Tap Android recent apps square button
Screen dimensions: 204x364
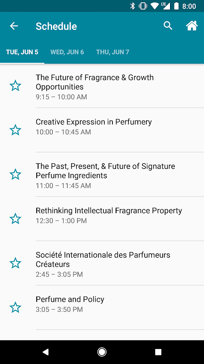click(x=158, y=352)
